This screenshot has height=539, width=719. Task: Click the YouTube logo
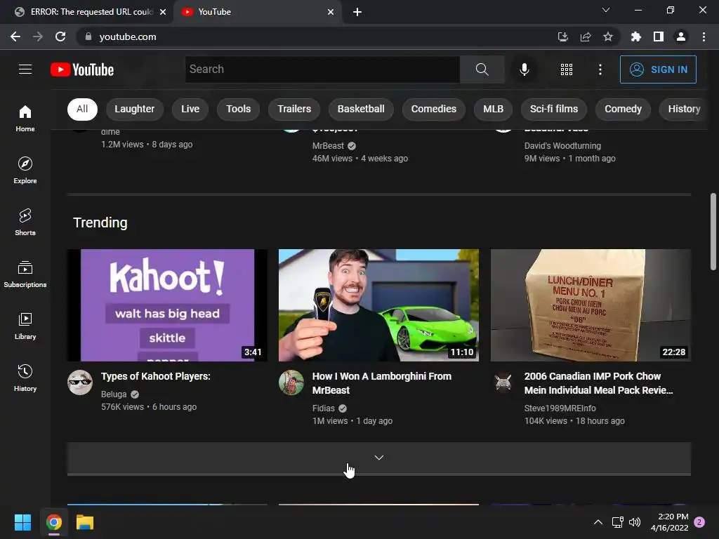[82, 69]
